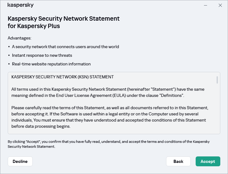The image size is (228, 174).
Task: Click the "for Kaspersky Plus" title line
Action: click(x=34, y=26)
